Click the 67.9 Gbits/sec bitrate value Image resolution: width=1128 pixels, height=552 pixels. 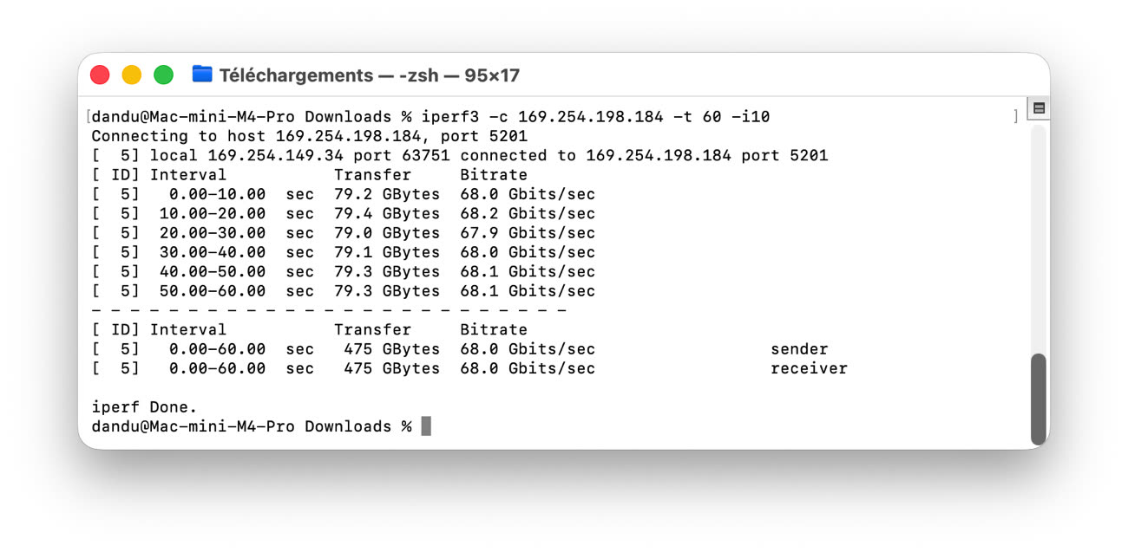coord(528,232)
